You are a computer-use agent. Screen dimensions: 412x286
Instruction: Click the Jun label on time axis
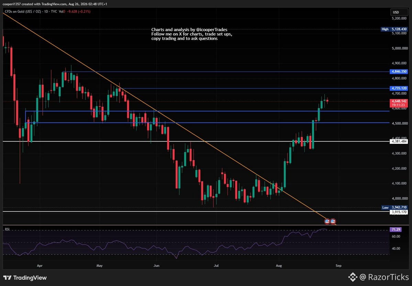click(x=156, y=266)
